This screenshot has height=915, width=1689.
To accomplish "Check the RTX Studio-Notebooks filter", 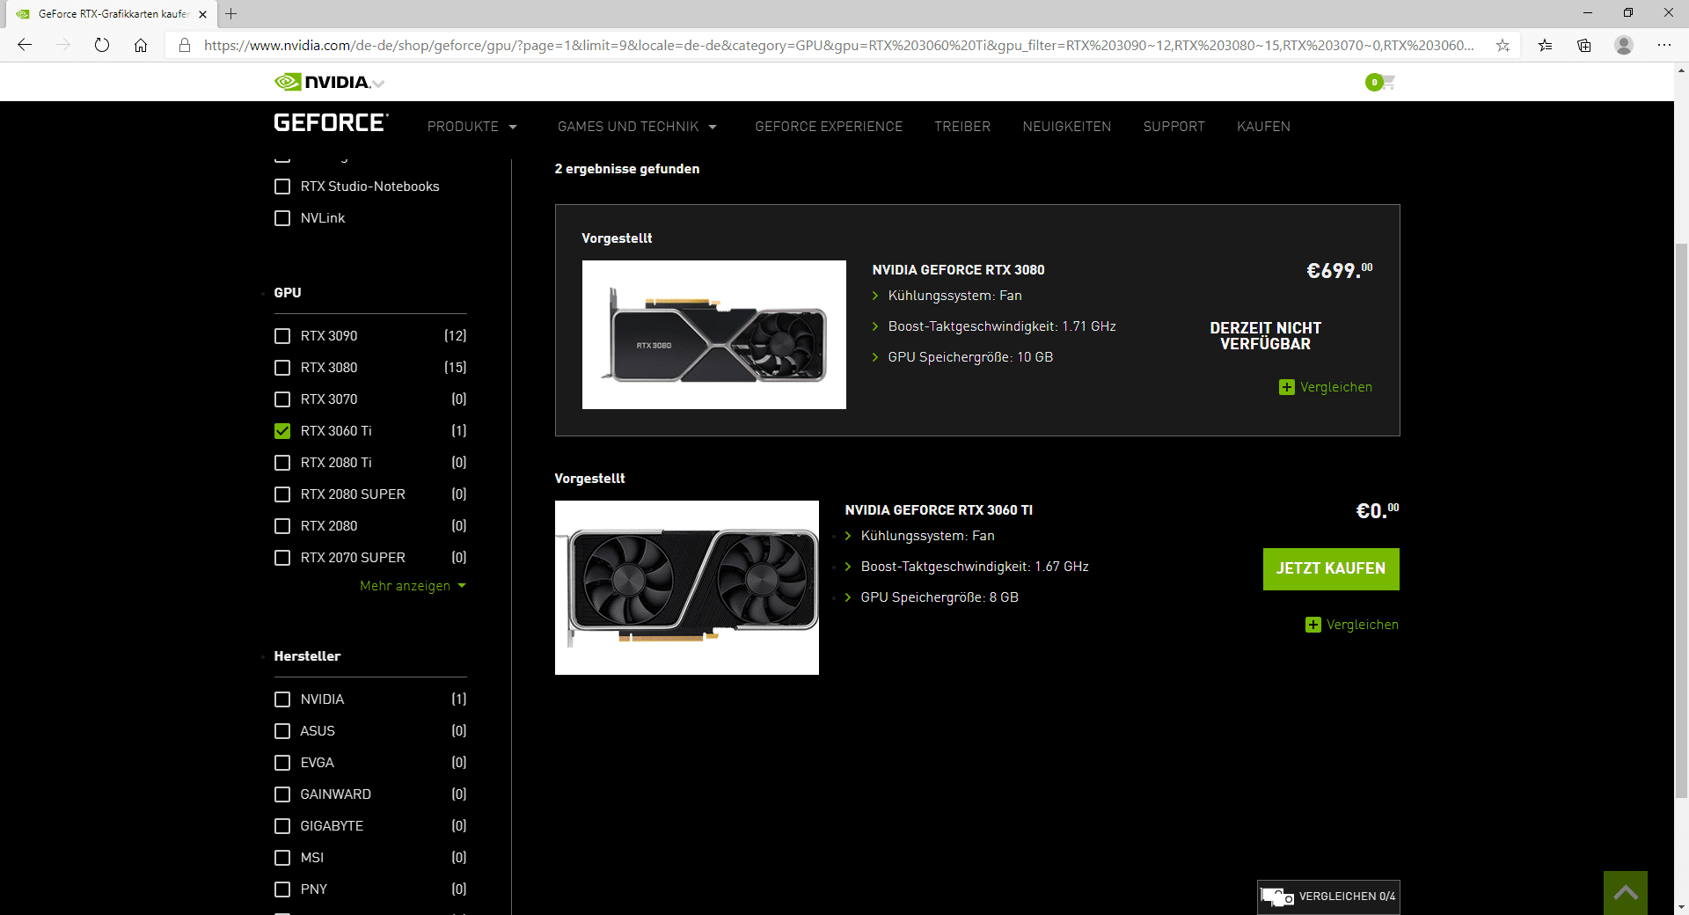I will coord(282,187).
